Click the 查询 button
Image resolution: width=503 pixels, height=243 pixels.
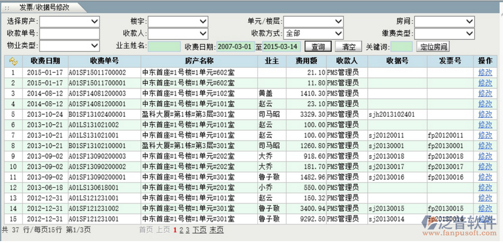point(318,46)
